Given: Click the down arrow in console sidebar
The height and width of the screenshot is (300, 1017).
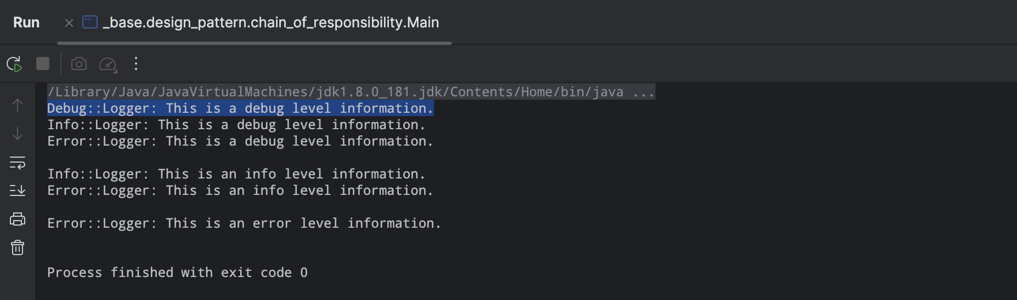Looking at the screenshot, I should tap(18, 134).
